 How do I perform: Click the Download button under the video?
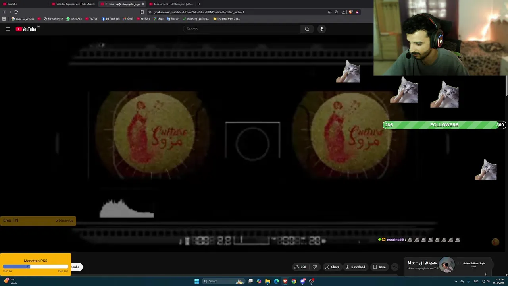pyautogui.click(x=355, y=267)
